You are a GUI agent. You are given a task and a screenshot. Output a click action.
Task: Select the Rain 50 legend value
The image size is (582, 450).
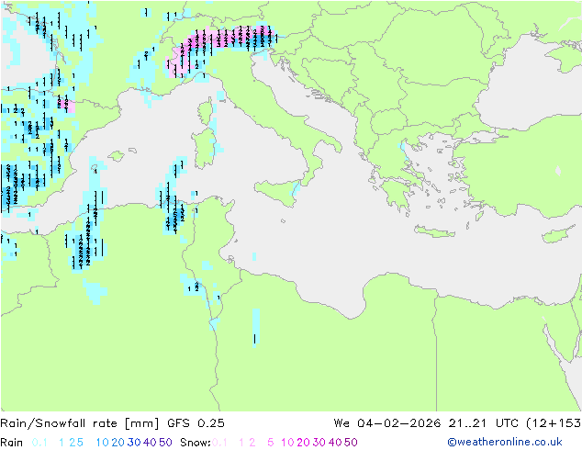click(165, 443)
